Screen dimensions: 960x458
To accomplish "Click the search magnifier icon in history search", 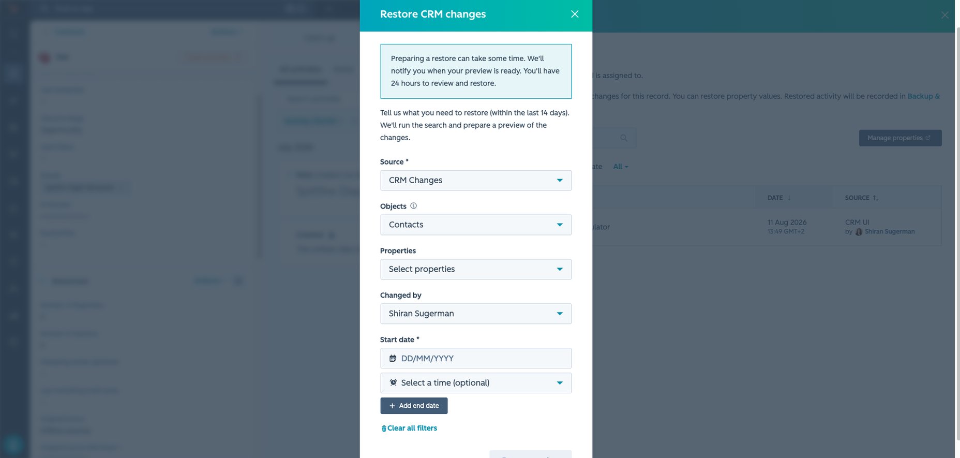I will click(x=624, y=138).
